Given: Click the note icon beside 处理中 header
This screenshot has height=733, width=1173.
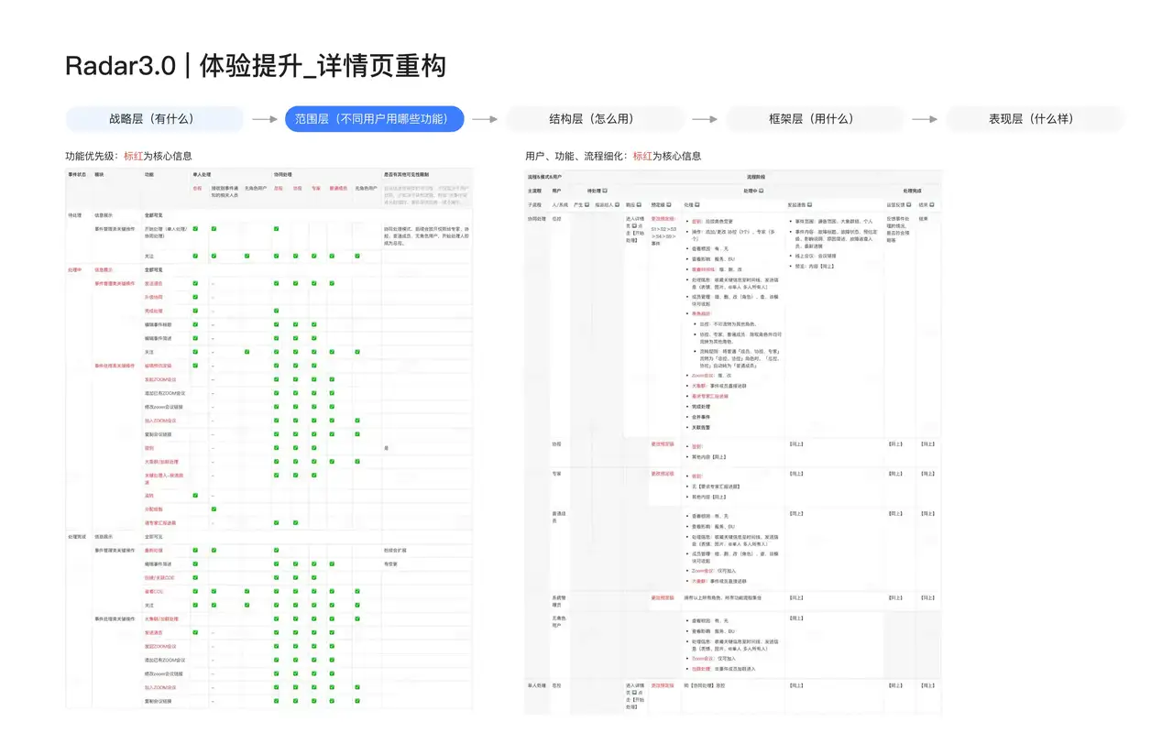Looking at the screenshot, I should pyautogui.click(x=762, y=190).
